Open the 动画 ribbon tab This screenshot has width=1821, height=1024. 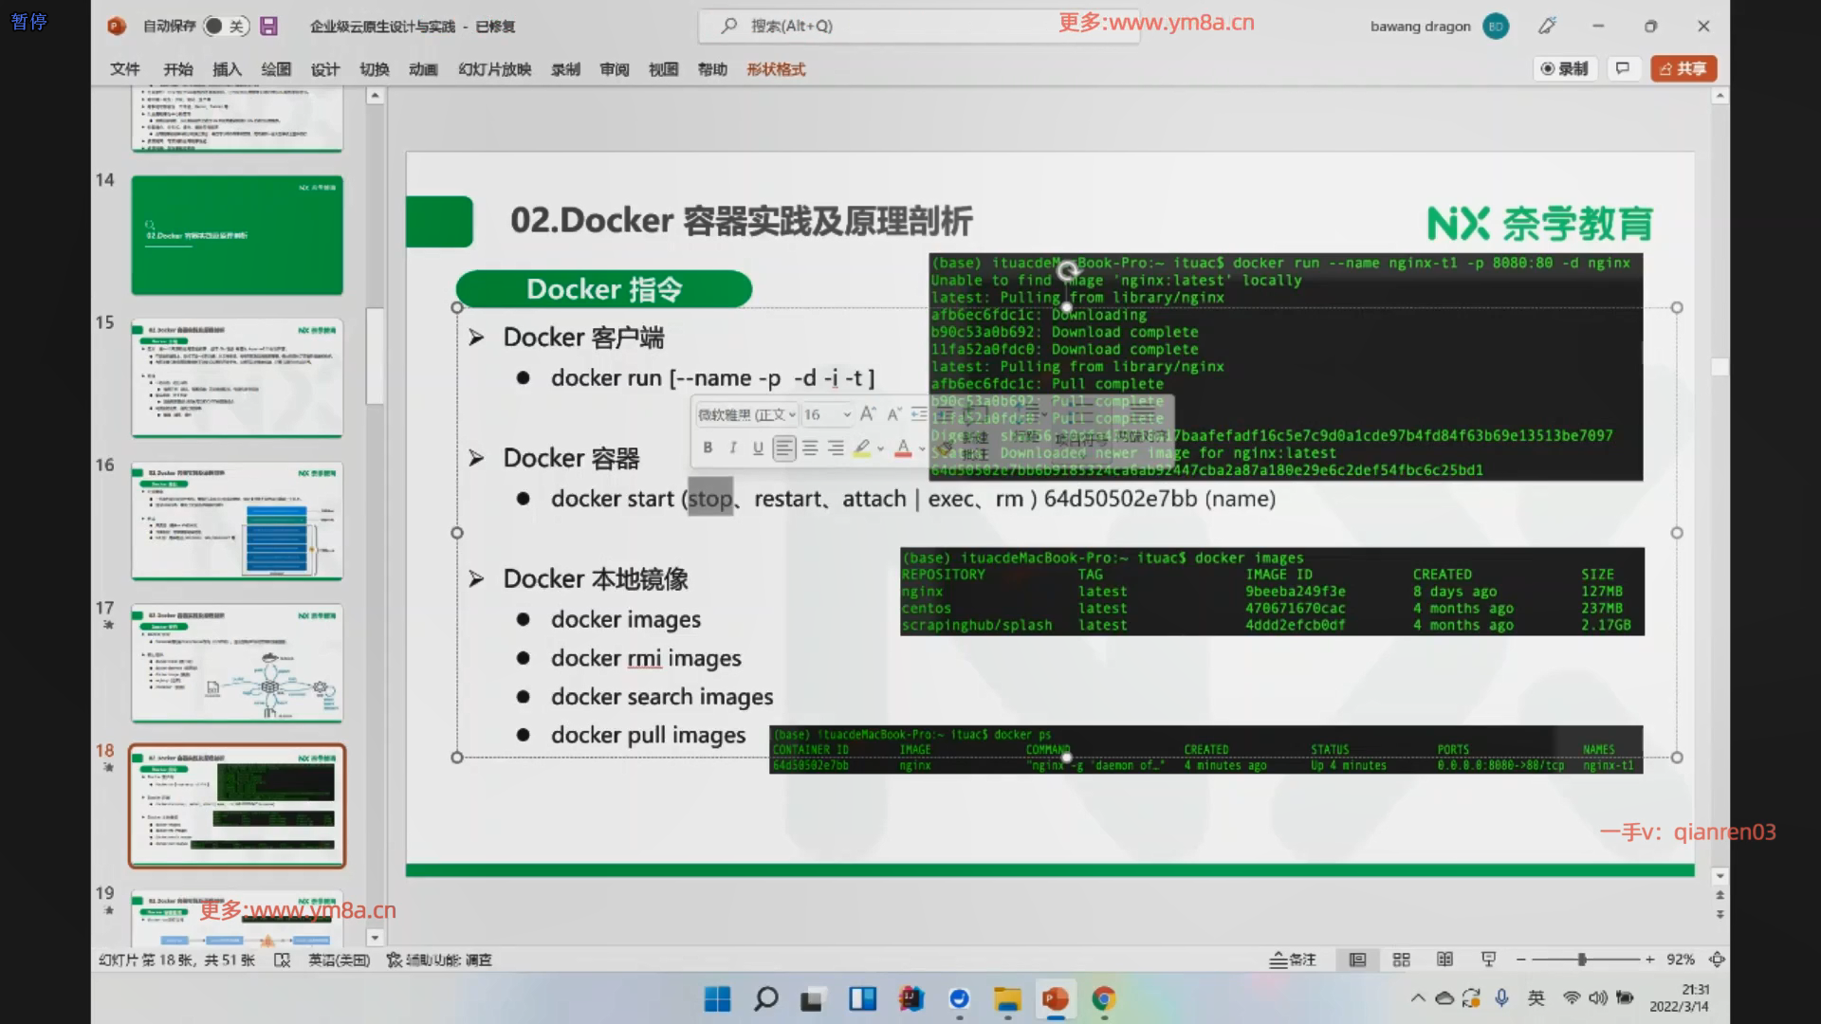[423, 69]
